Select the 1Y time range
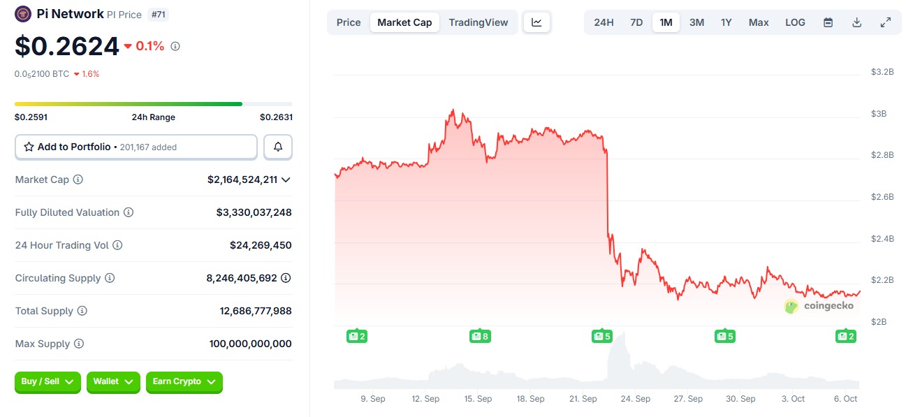The height and width of the screenshot is (417, 913). (726, 22)
